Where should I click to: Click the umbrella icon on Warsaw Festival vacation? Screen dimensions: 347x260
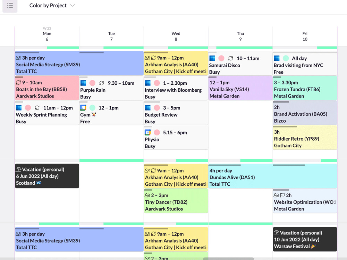(x=277, y=233)
